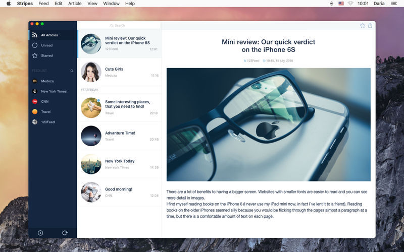Click the US flag input source icon
Viewport: 404px width, 252px height.
341,4
